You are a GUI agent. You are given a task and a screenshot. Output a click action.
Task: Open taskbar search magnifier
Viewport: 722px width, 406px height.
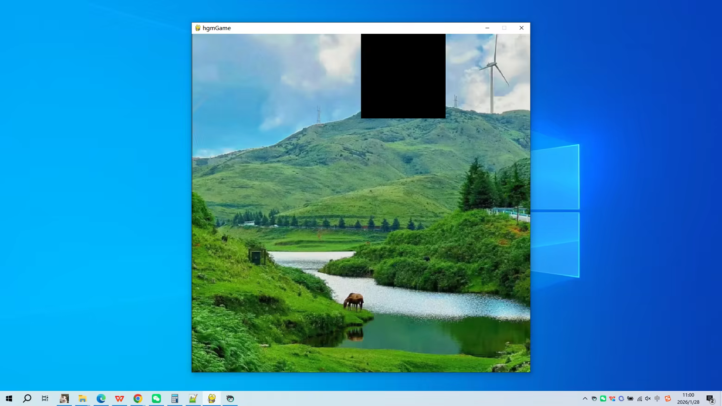pos(27,398)
